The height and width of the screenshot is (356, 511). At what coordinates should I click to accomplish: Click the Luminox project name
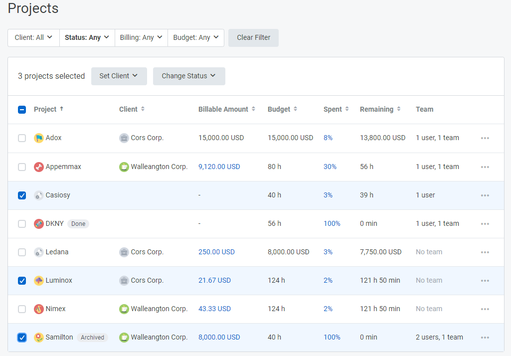point(59,280)
